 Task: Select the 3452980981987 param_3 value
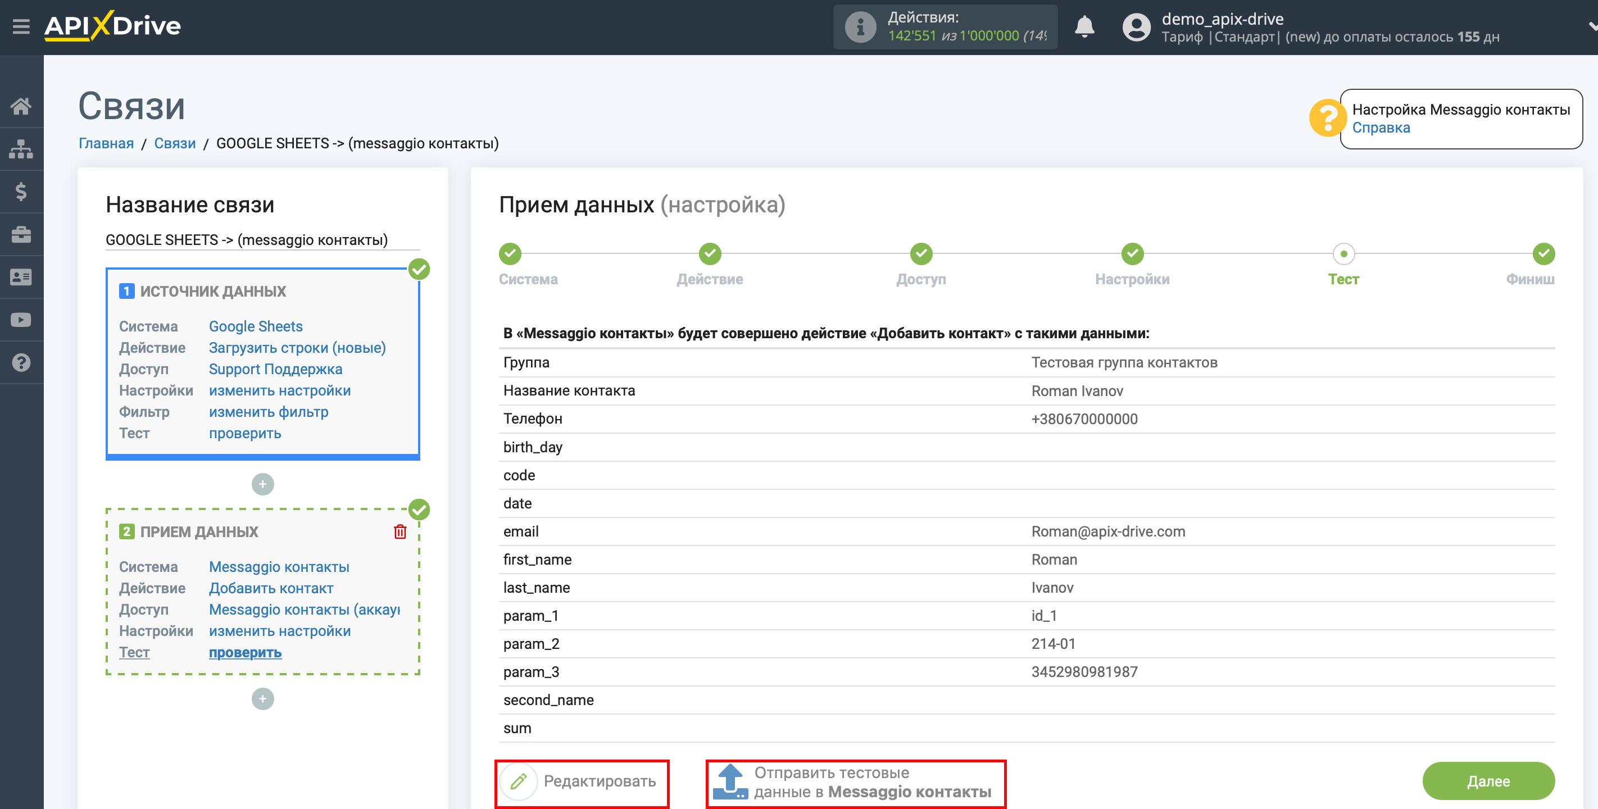click(1084, 672)
